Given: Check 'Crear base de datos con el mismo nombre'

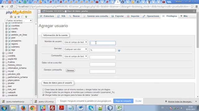Looking at the screenshot, I should [44, 89].
